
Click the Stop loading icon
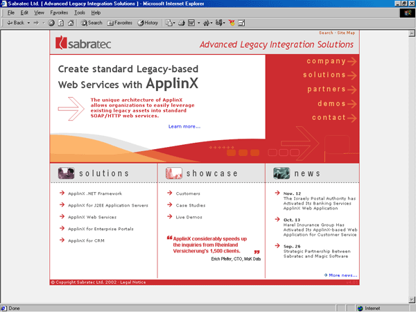coord(51,23)
